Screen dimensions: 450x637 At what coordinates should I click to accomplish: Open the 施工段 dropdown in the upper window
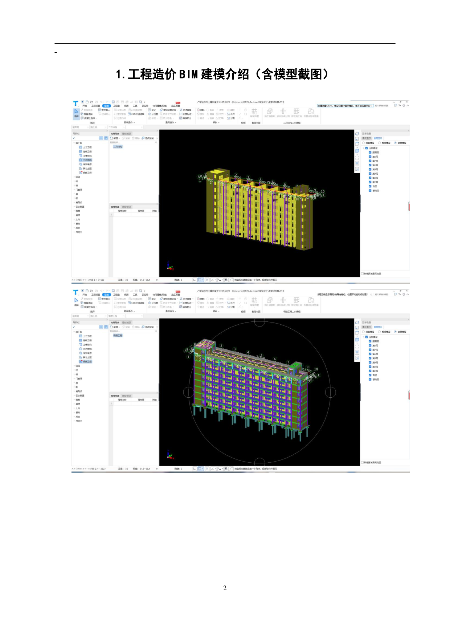click(x=106, y=127)
